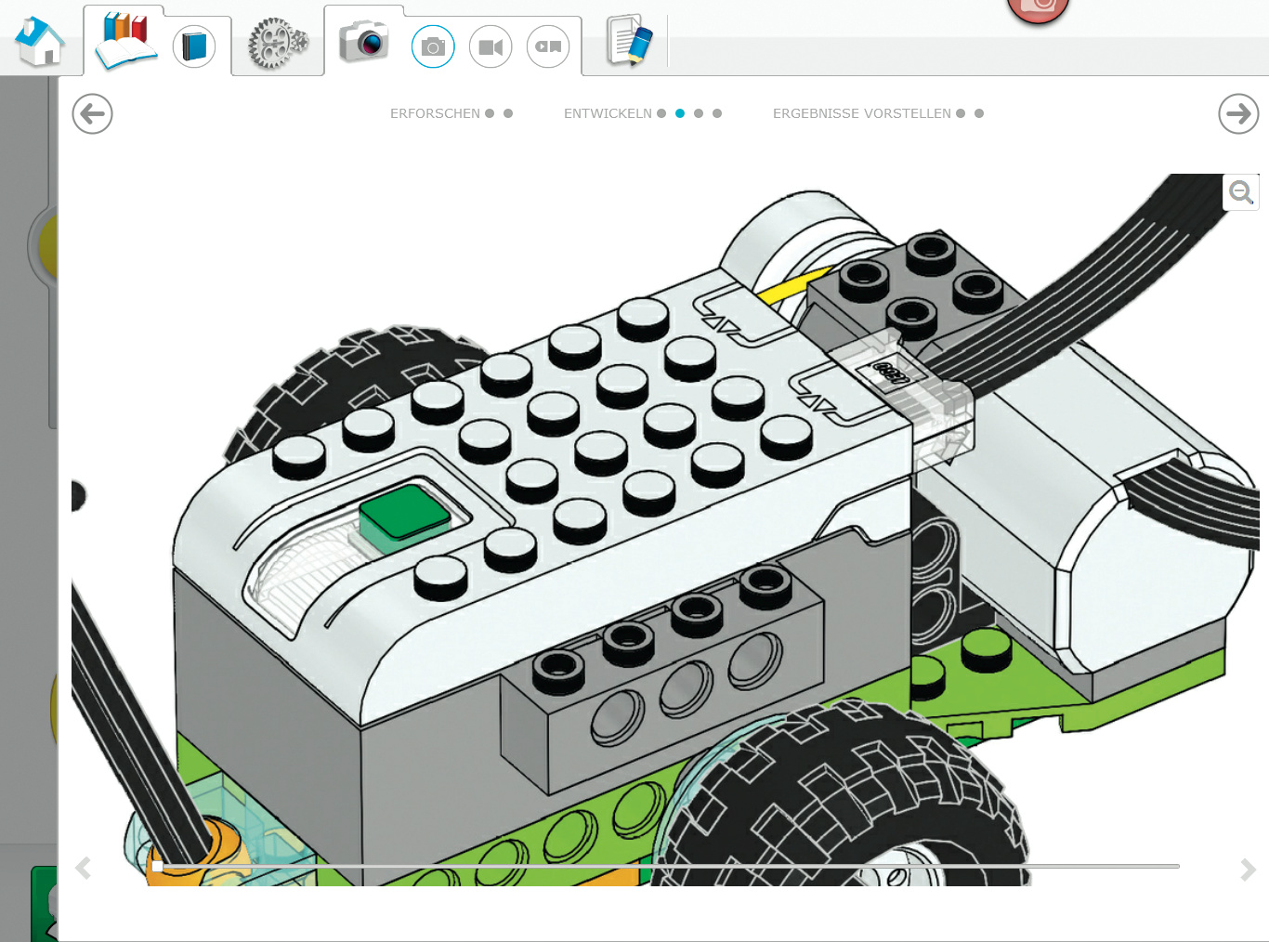Viewport: 1269px width, 942px height.
Task: Open the gear design library
Action: click(277, 44)
